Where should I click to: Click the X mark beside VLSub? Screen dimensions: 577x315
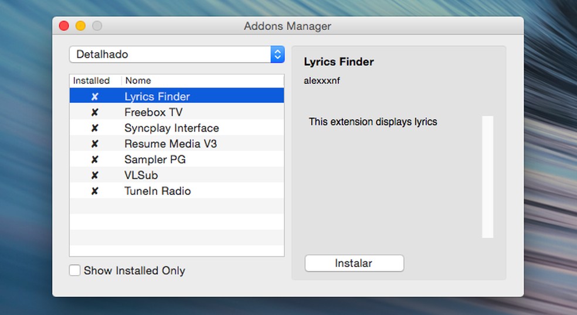(x=94, y=176)
